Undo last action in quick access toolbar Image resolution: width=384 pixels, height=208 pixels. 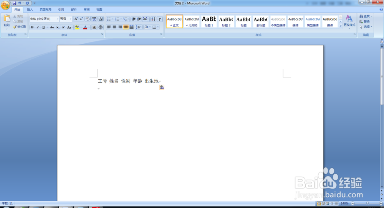point(20,3)
